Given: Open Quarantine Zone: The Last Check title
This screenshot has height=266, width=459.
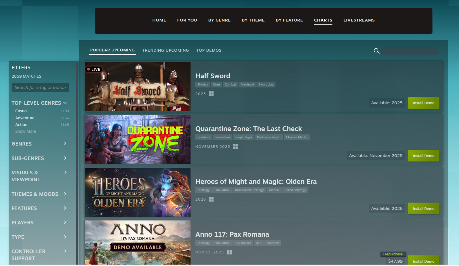Looking at the screenshot, I should coord(249,129).
